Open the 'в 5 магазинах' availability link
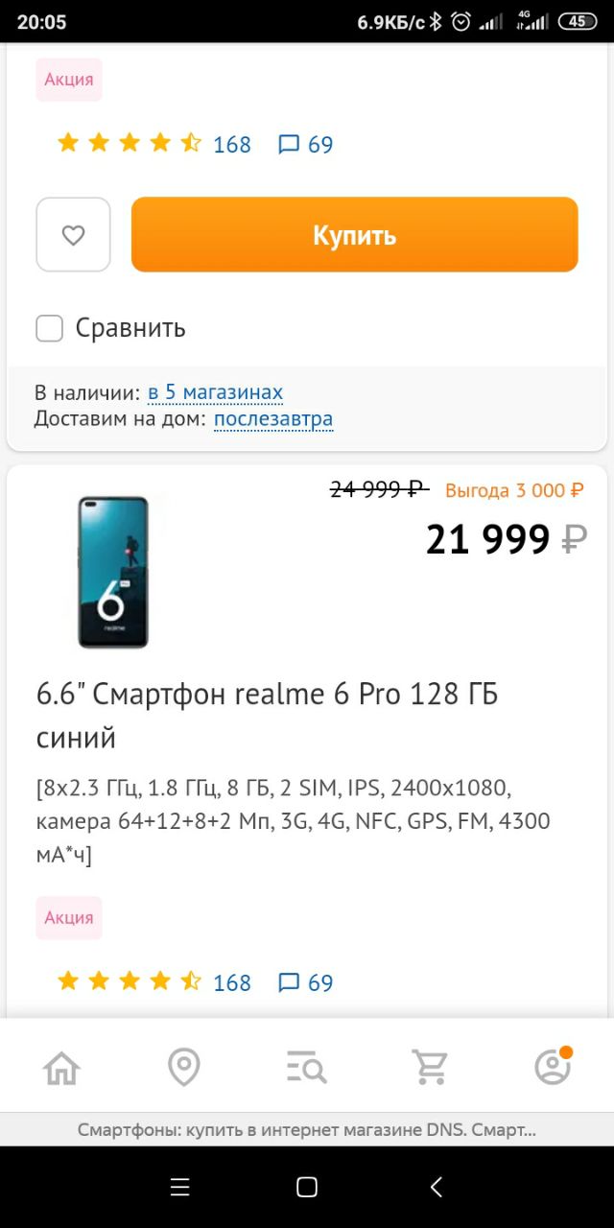The width and height of the screenshot is (614, 1228). pos(215,392)
